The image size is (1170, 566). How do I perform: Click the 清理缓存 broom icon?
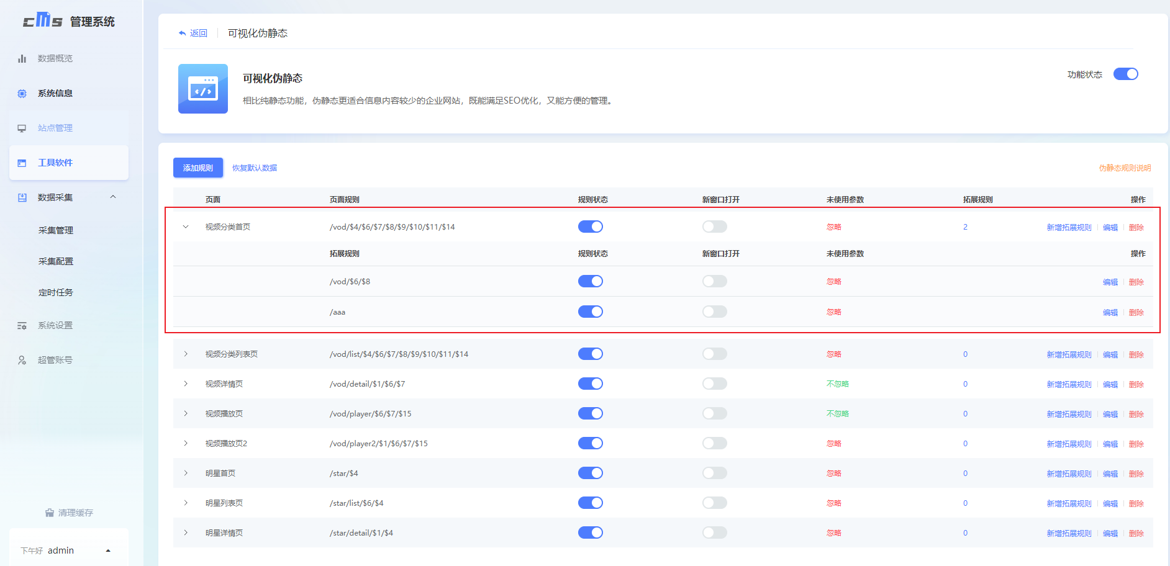[50, 513]
